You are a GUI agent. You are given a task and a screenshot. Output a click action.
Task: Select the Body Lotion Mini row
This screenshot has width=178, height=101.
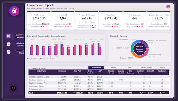(98, 89)
